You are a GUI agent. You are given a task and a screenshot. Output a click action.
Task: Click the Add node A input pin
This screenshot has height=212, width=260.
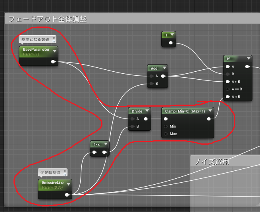(151, 76)
